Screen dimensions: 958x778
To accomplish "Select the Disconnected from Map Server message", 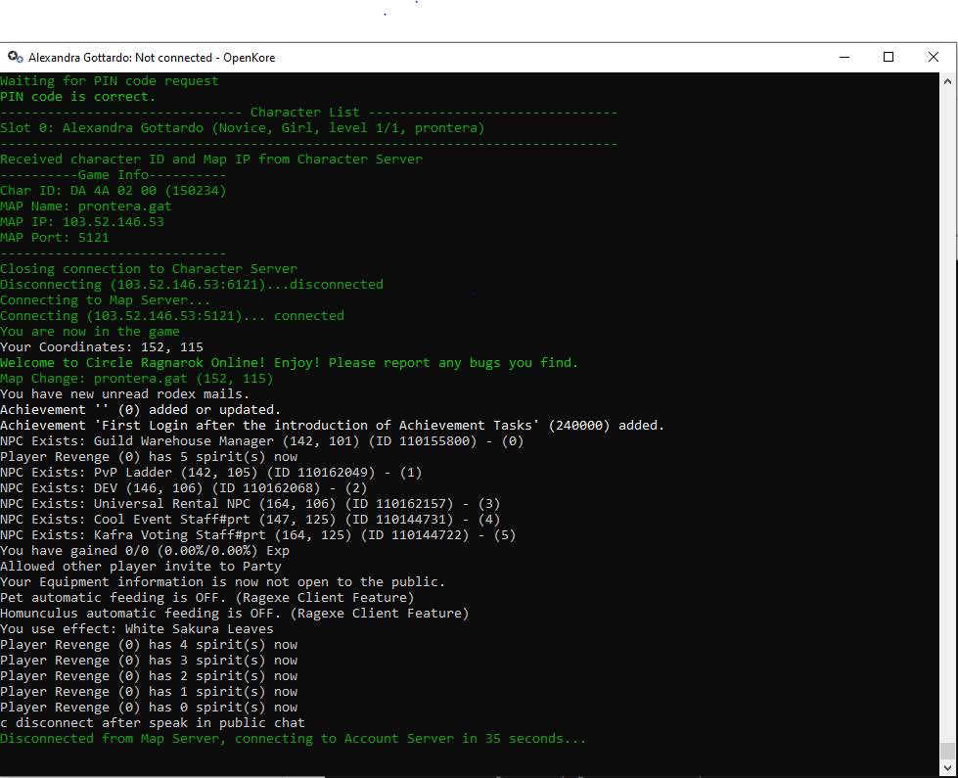I will click(x=294, y=738).
